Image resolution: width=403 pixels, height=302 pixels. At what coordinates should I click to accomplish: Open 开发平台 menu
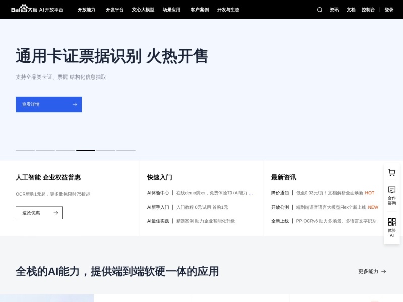115,10
